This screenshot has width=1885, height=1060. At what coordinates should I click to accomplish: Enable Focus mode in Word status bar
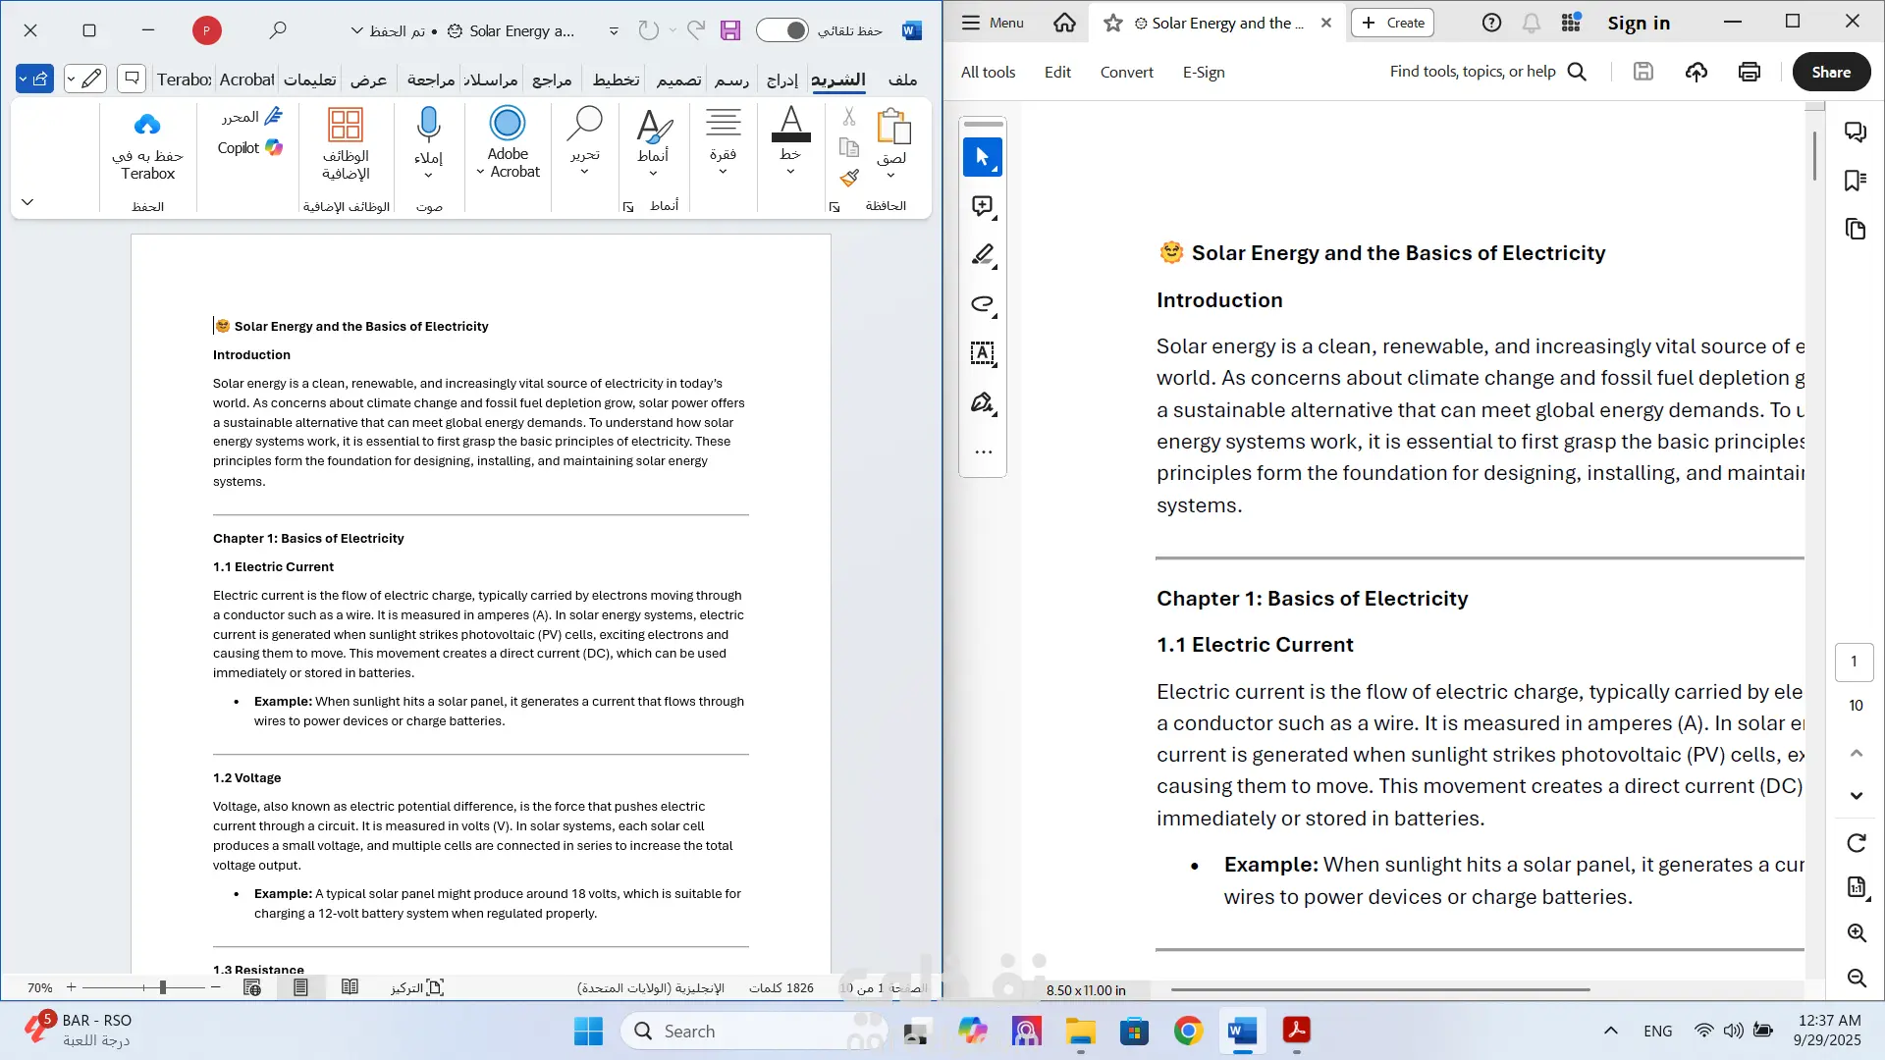[418, 987]
